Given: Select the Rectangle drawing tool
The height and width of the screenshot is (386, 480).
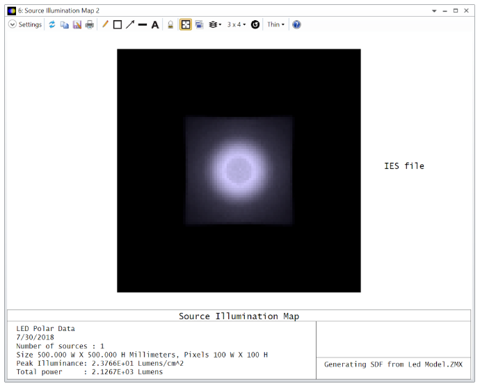Looking at the screenshot, I should tap(118, 24).
